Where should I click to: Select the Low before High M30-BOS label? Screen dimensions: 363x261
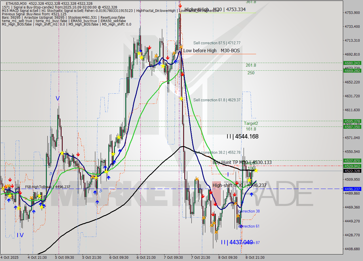tap(211, 50)
